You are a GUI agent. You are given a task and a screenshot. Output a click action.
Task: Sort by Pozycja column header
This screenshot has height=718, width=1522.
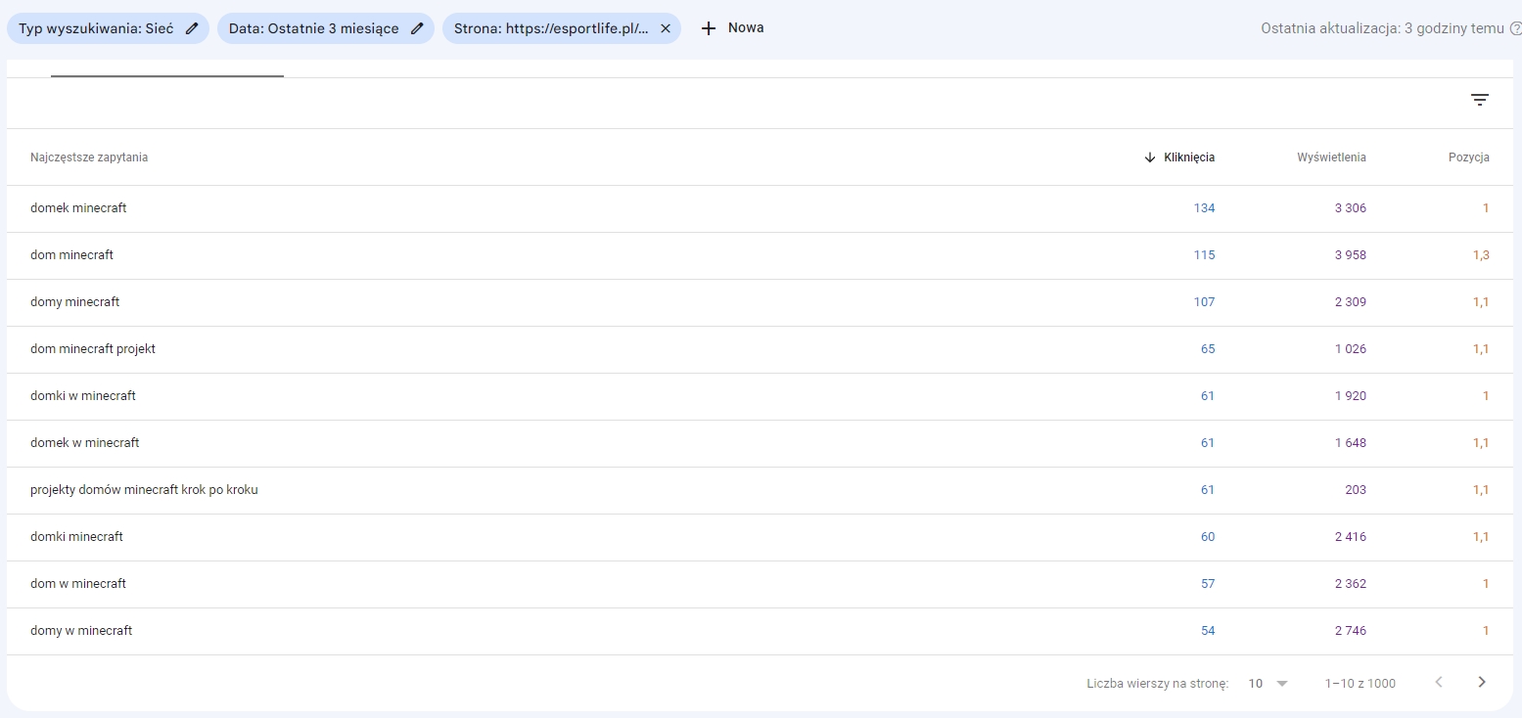pyautogui.click(x=1469, y=157)
